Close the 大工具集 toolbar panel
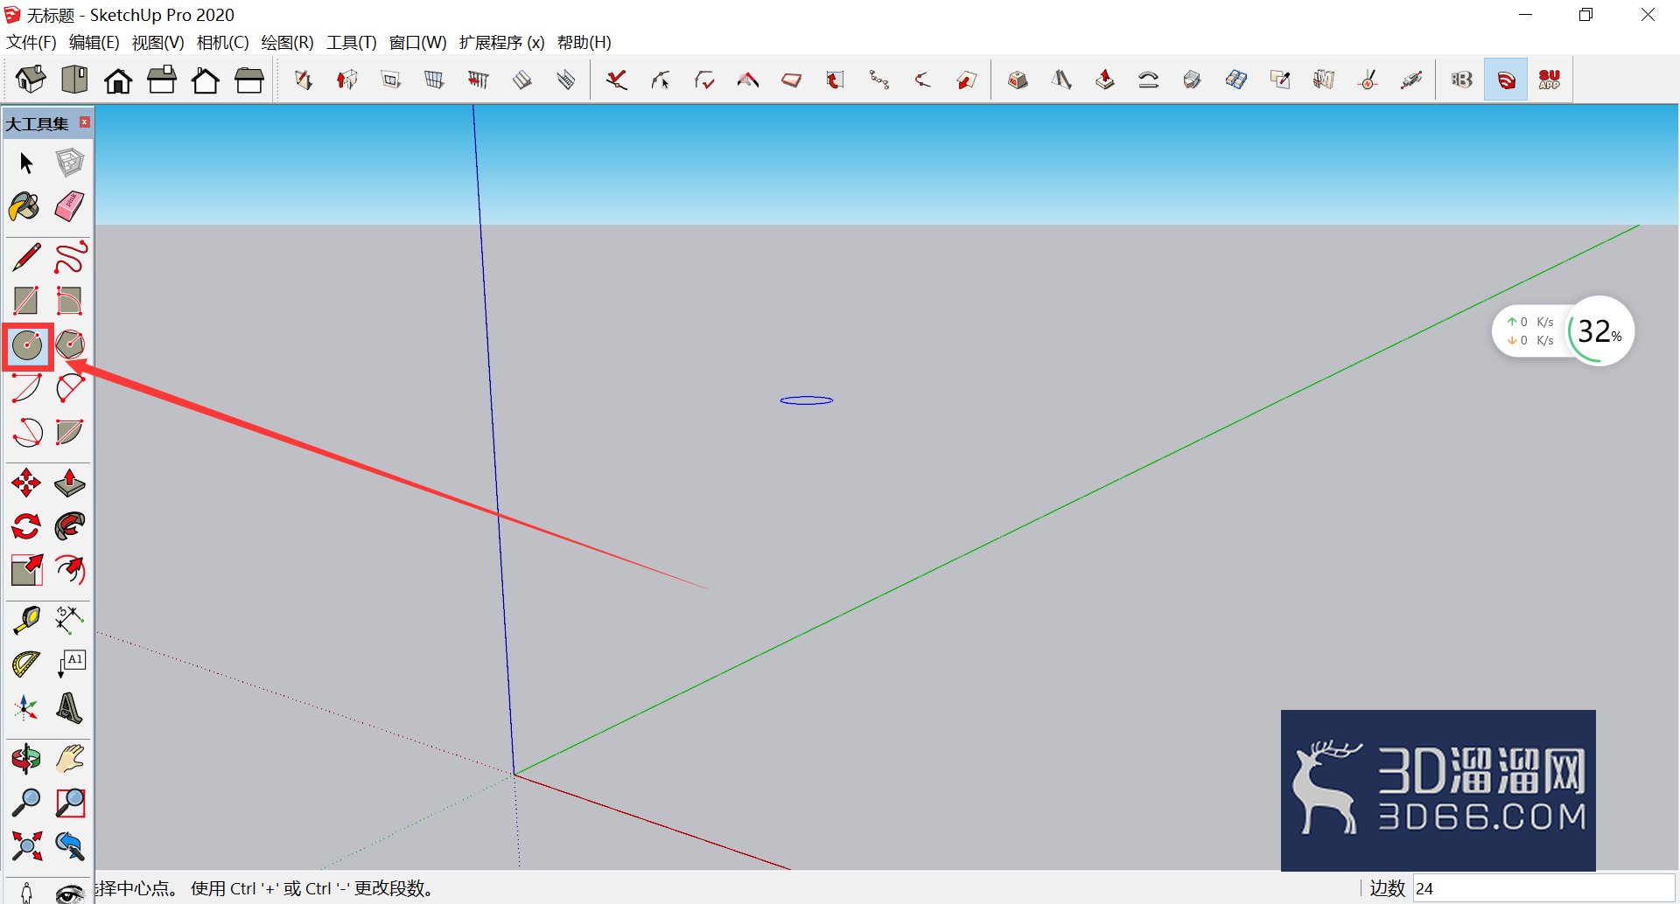 85,122
